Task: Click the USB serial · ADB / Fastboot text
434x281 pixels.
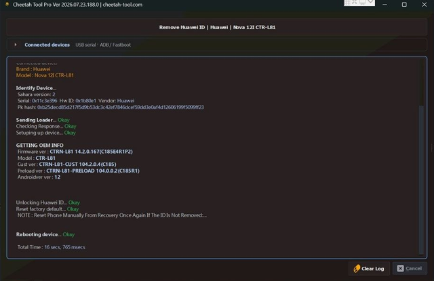Action: pyautogui.click(x=103, y=45)
